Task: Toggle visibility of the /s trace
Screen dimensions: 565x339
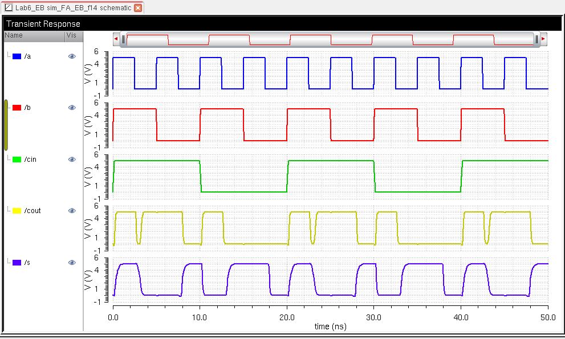Action: coord(72,263)
